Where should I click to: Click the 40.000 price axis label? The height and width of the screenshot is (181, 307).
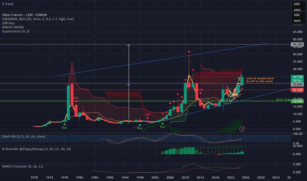(x=297, y=69)
